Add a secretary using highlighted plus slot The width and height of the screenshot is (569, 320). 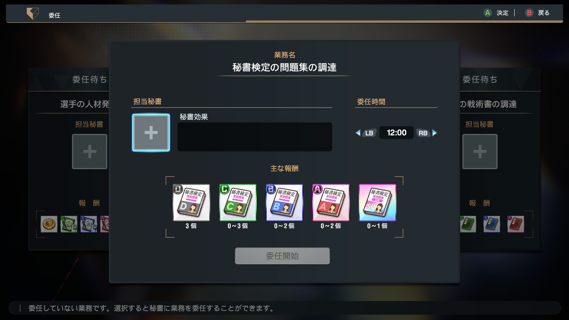point(151,132)
